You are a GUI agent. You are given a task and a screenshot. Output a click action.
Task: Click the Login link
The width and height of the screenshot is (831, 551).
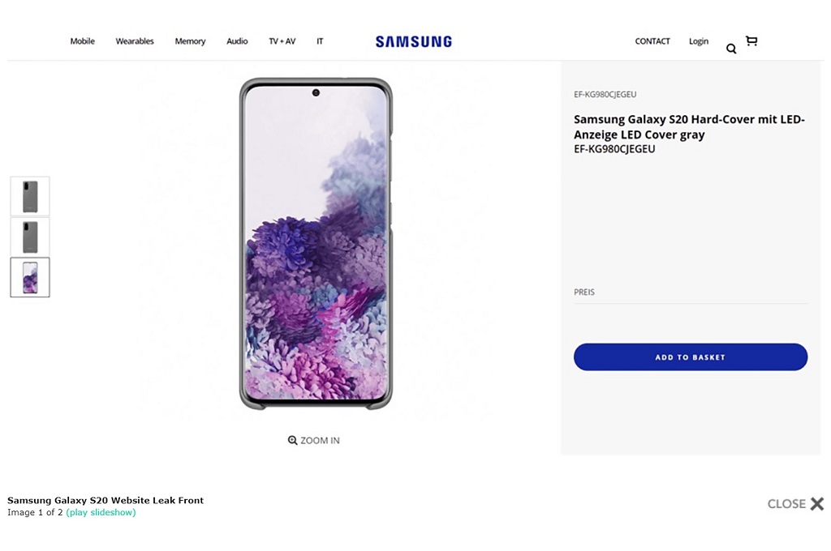pos(699,41)
